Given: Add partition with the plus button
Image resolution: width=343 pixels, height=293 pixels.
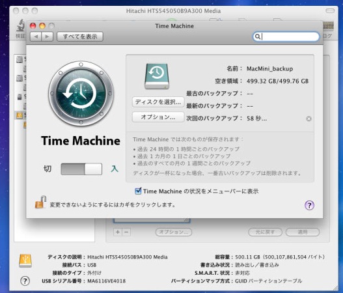Looking at the screenshot, I should click(118, 232).
